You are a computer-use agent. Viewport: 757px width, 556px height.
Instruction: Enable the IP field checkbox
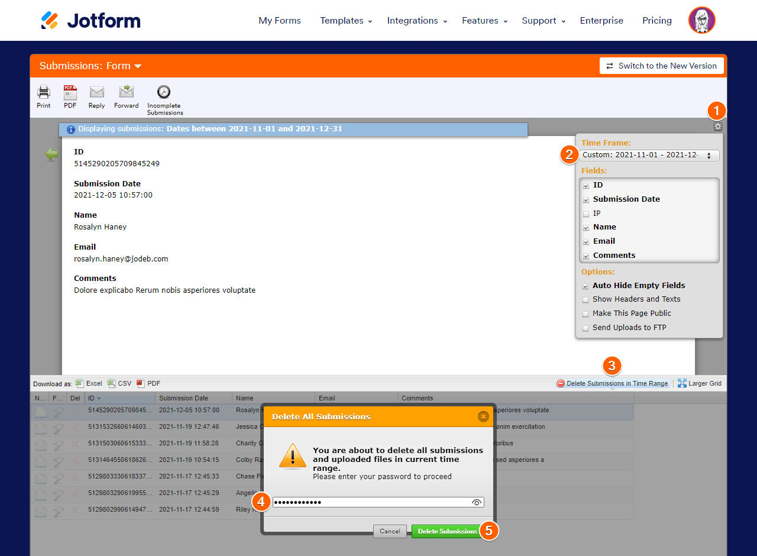(x=586, y=214)
